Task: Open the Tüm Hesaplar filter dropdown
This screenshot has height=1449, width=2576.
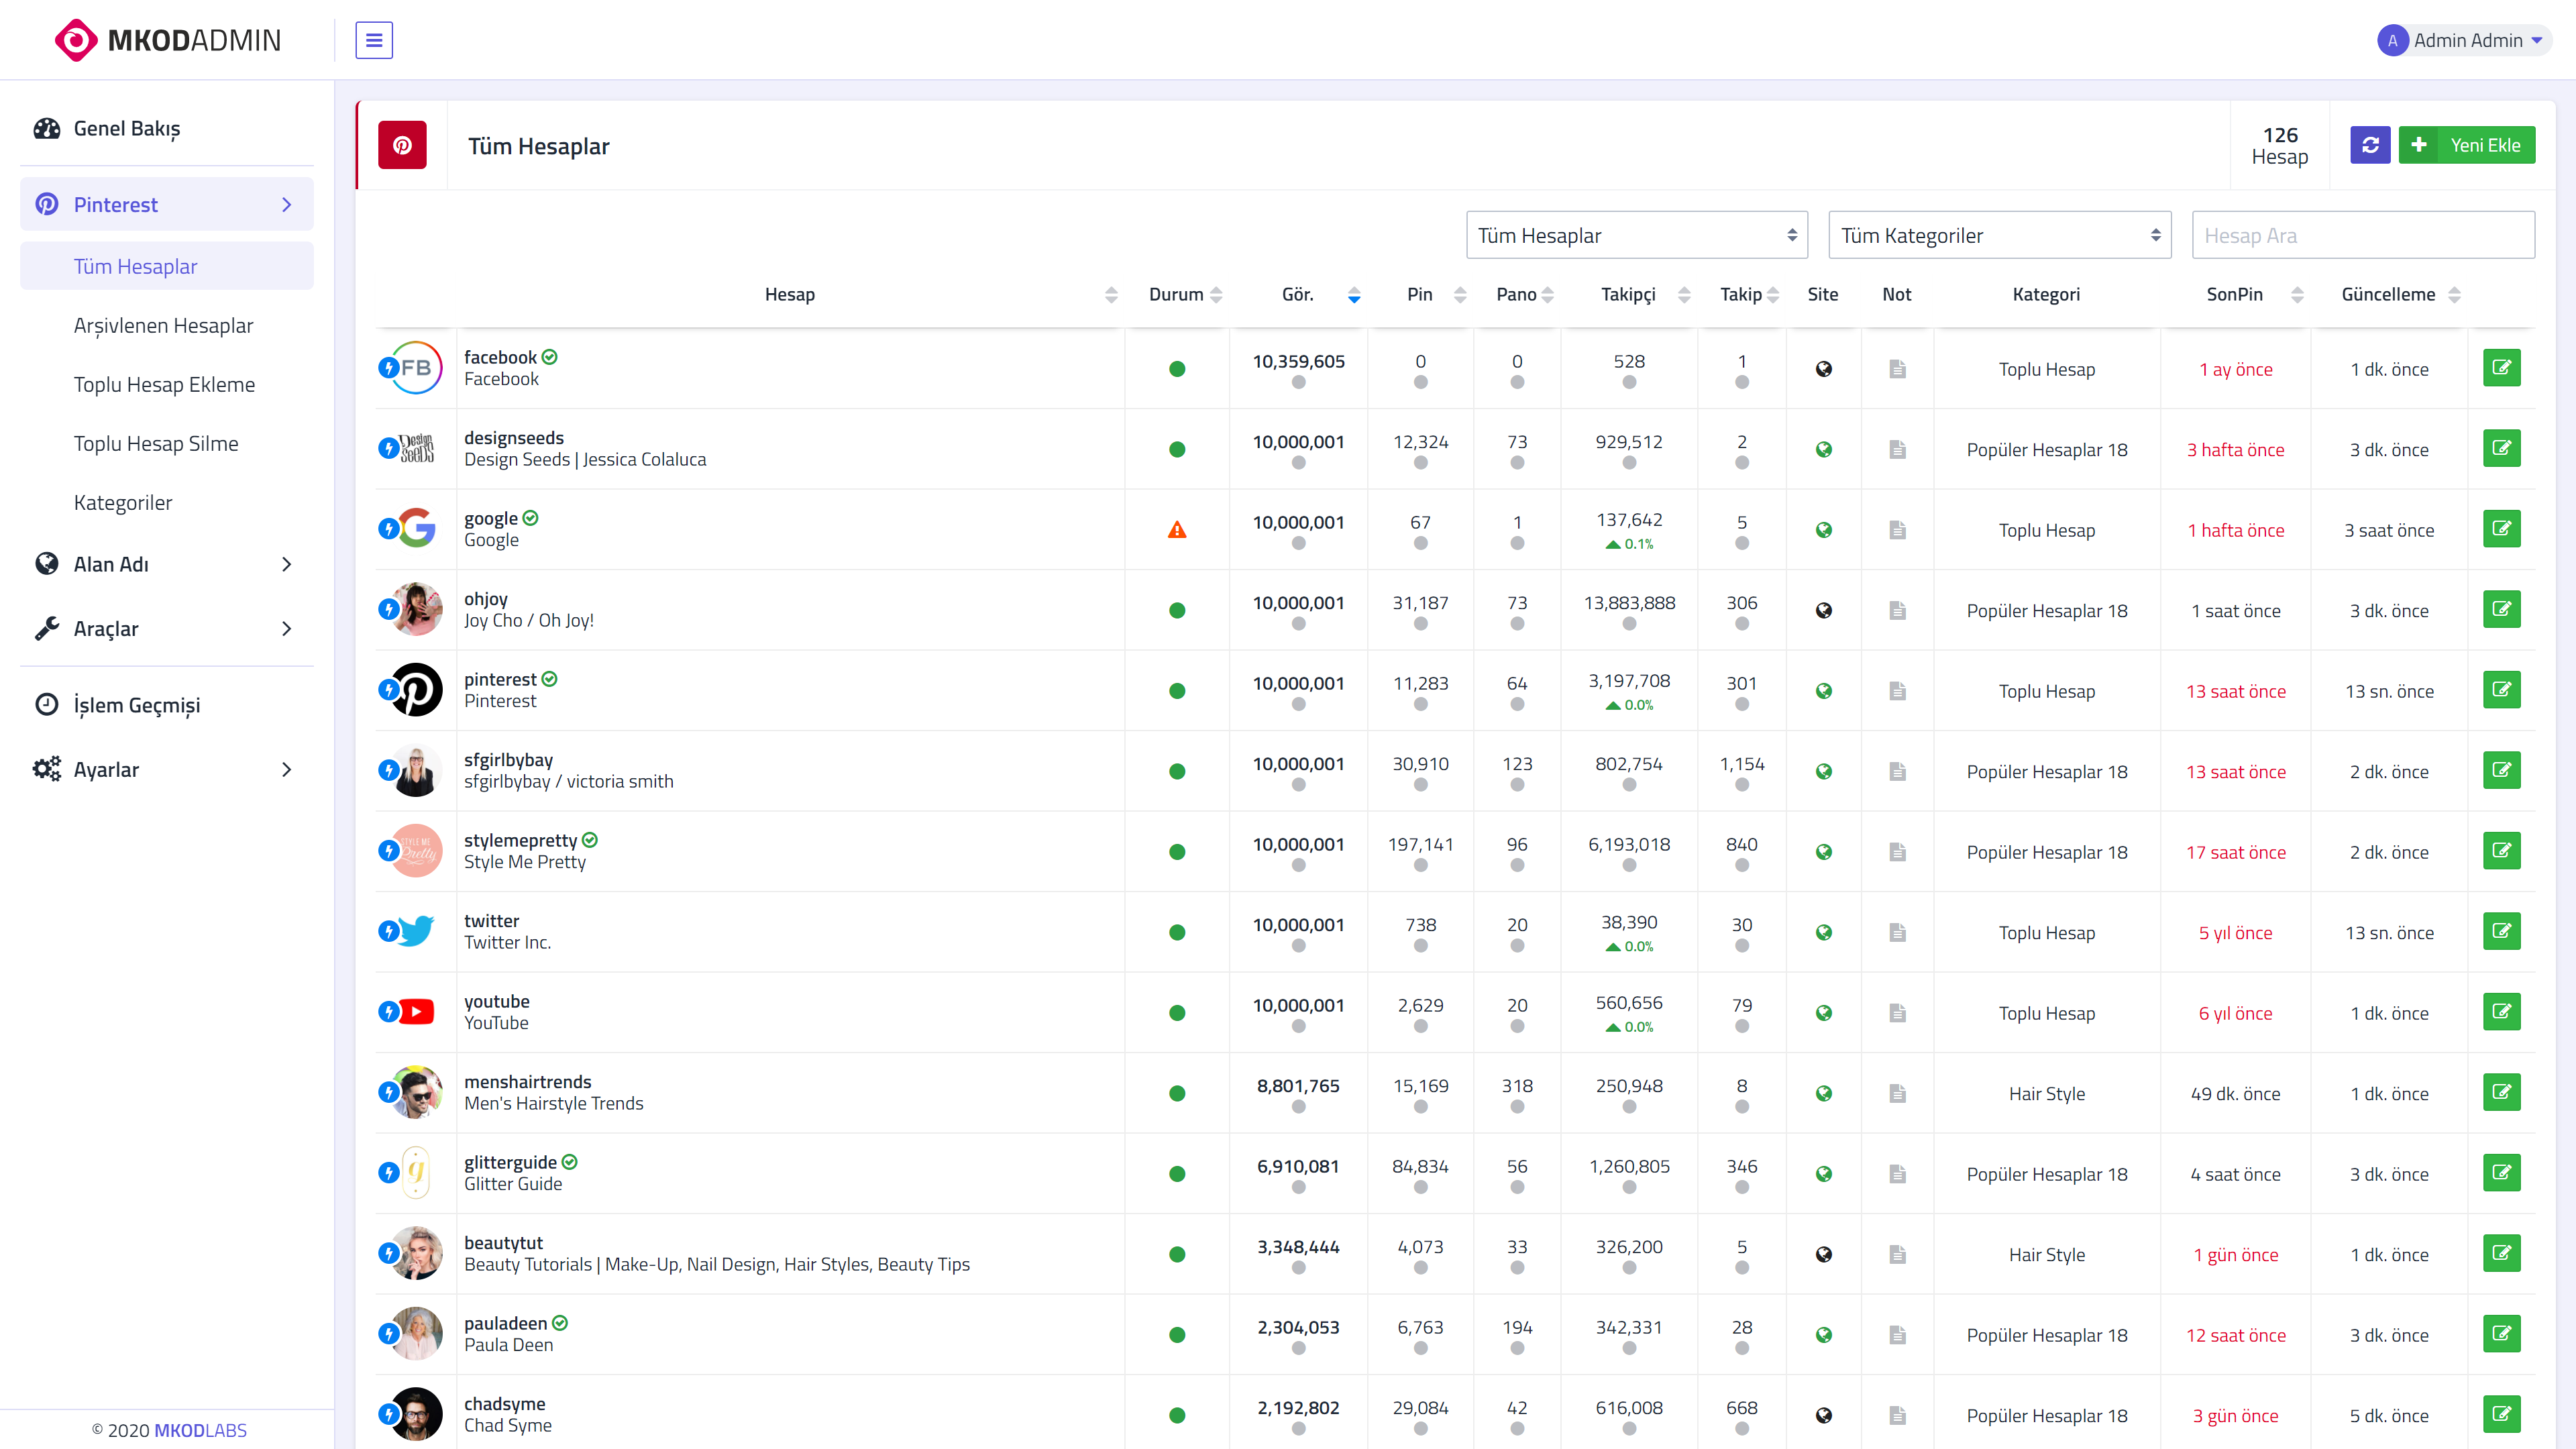Action: [x=1637, y=235]
